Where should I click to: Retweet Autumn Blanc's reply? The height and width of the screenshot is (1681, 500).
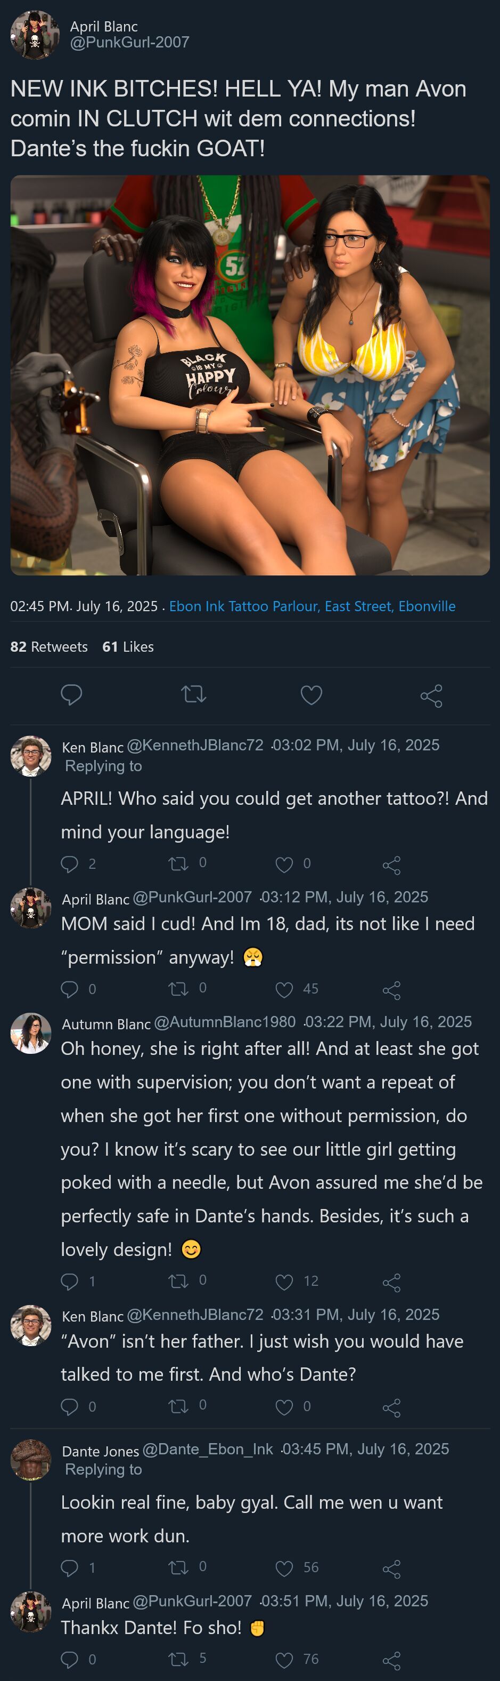tap(178, 1282)
